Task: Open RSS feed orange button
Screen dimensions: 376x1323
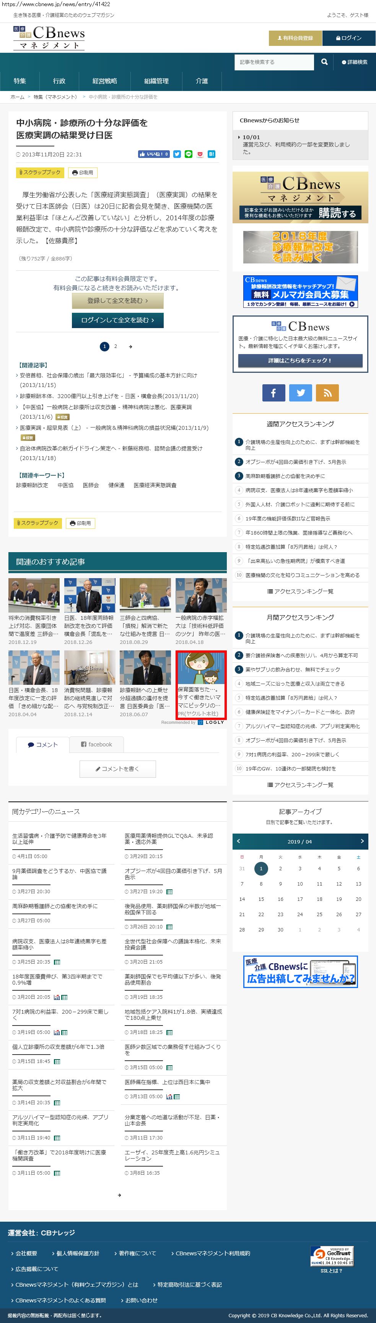Action: 327,393
